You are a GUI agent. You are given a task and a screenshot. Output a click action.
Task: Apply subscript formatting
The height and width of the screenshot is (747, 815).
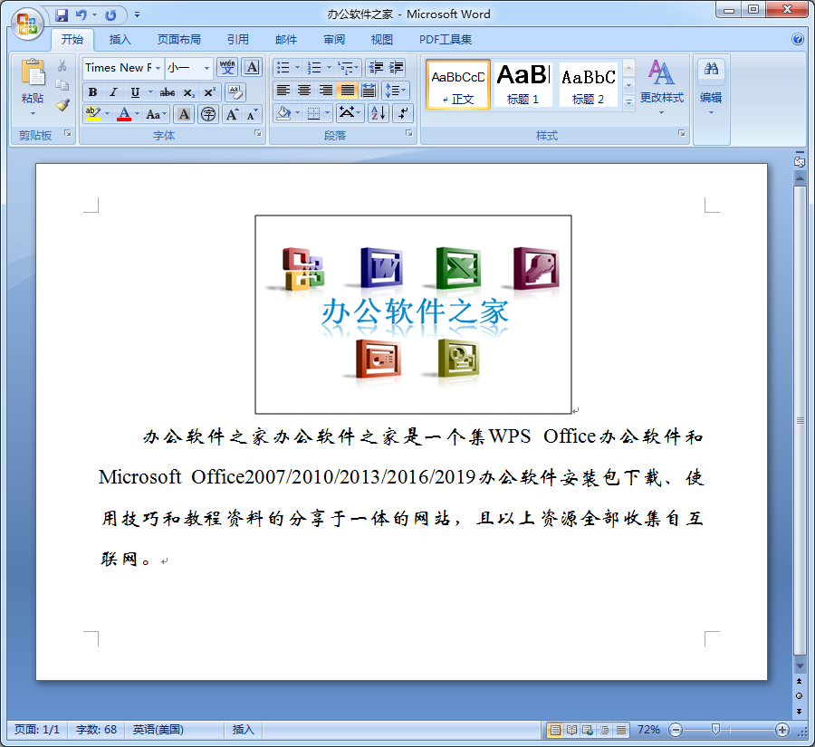pyautogui.click(x=188, y=92)
